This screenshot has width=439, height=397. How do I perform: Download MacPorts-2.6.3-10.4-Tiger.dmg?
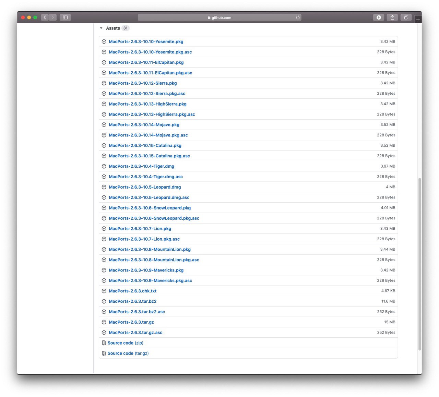tap(141, 166)
